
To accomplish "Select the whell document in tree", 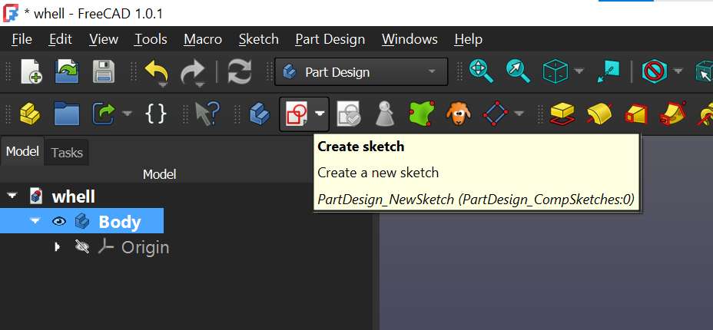I will [73, 196].
